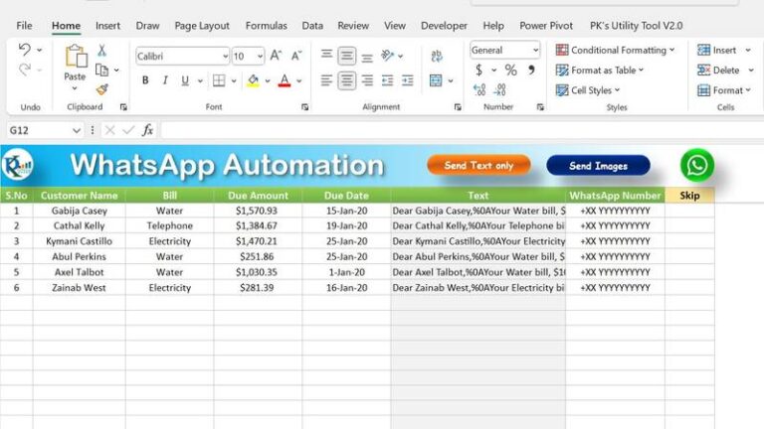Viewport: 764px width, 429px height.
Task: Set Top Align for cells
Action: pos(326,55)
